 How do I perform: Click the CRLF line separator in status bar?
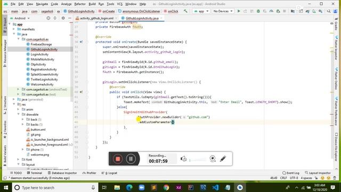coord(283,178)
